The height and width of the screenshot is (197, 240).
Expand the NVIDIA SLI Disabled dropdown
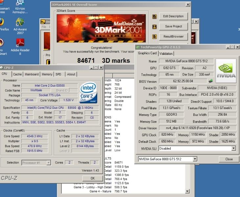tap(233, 148)
